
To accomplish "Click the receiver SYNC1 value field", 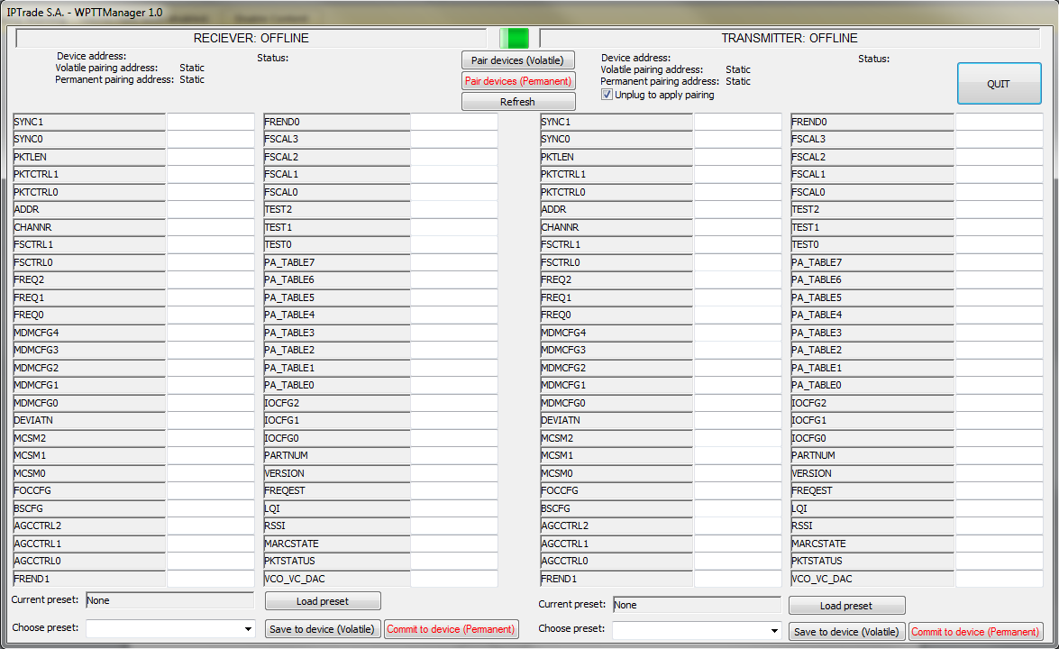I will point(211,122).
